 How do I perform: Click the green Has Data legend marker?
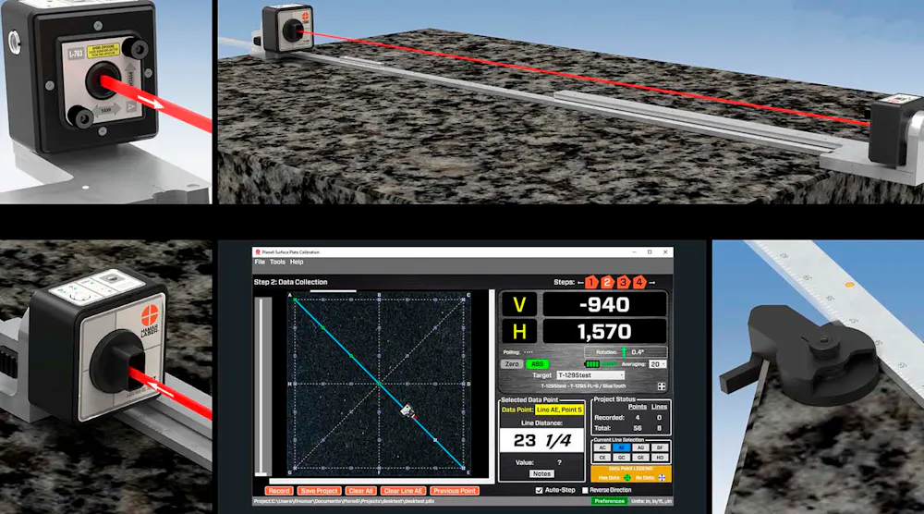click(627, 477)
